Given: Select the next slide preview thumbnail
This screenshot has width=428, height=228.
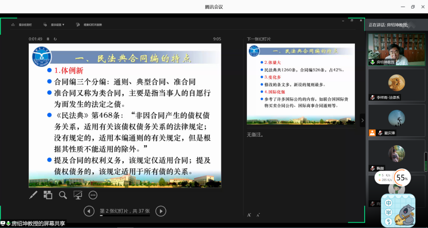Looking at the screenshot, I should 300,84.
